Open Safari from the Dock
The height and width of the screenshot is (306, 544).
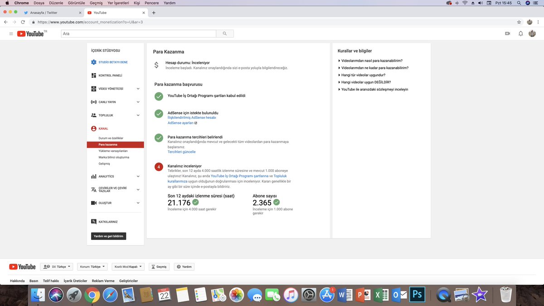click(110, 295)
